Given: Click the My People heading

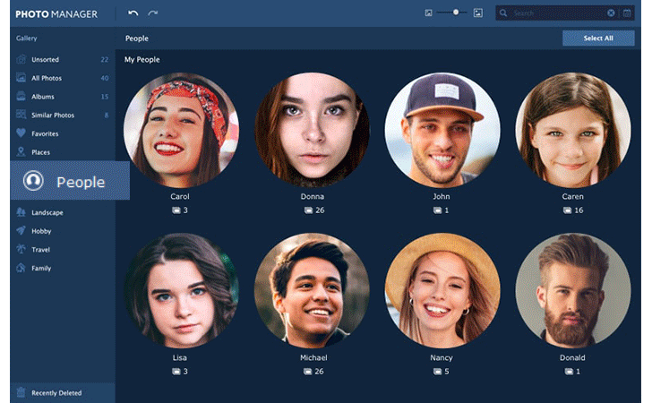Looking at the screenshot, I should tap(142, 59).
